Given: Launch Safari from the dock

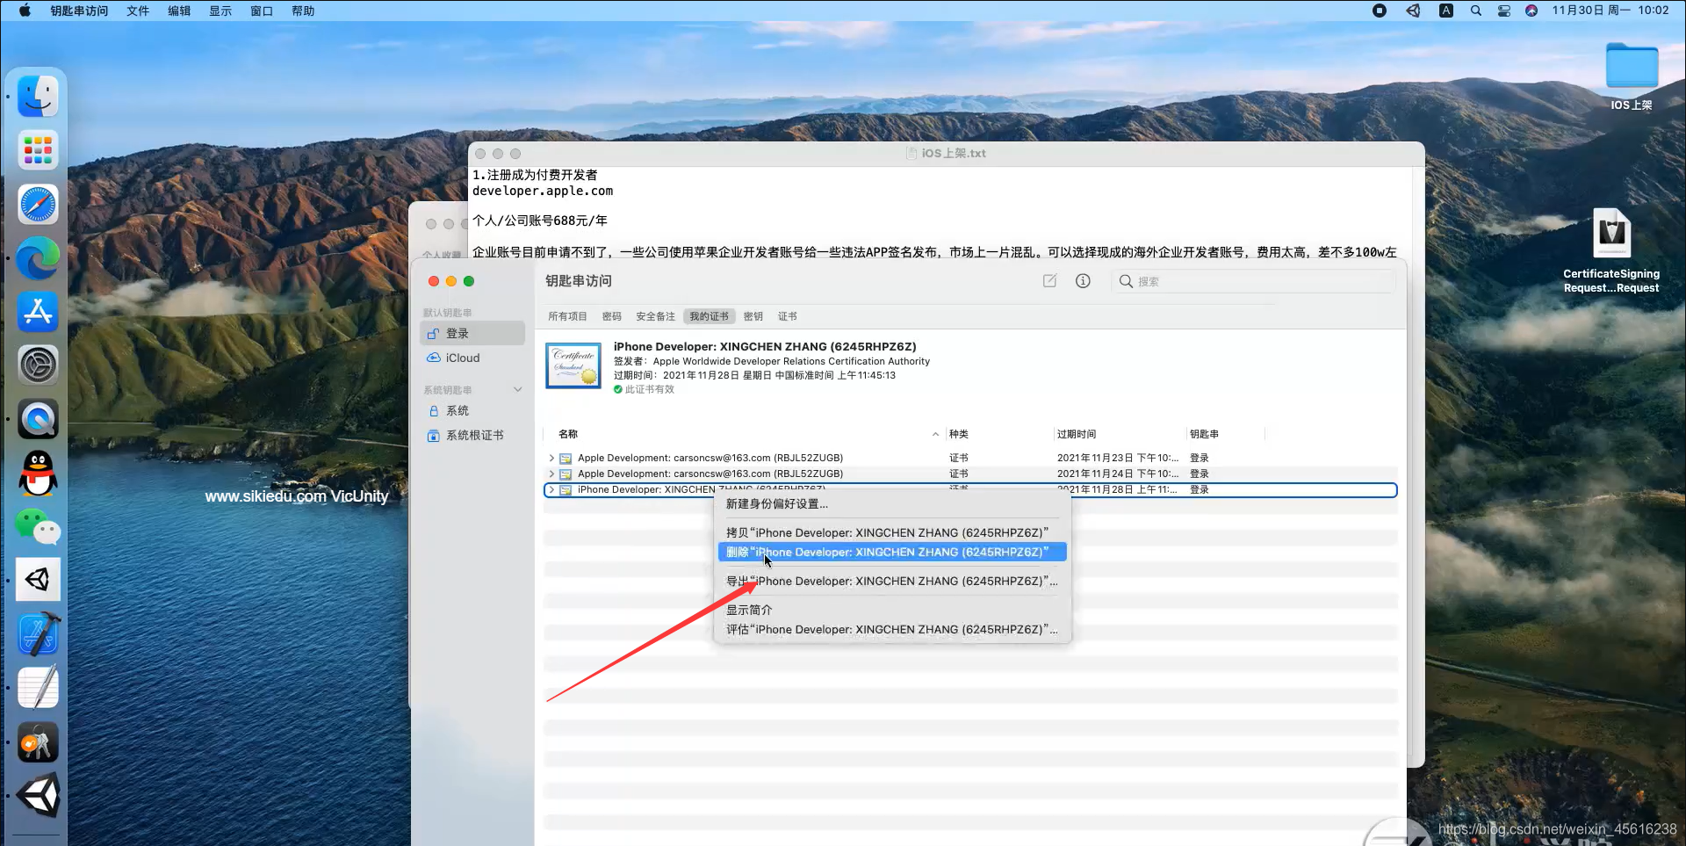Looking at the screenshot, I should point(38,205).
